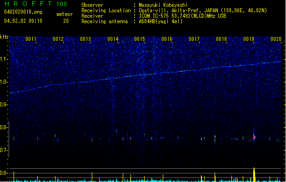
Task: Select the ICOM IC-575 receiver text
Action: tap(182, 16)
